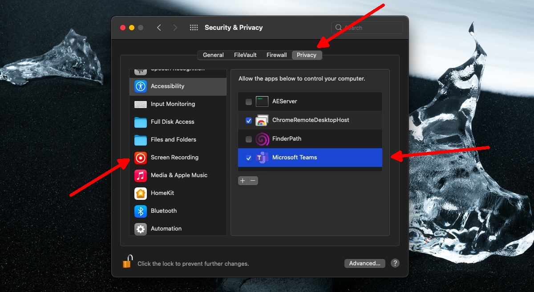Enable the FinderPath checkbox
Screen dimensions: 534x292
point(249,139)
